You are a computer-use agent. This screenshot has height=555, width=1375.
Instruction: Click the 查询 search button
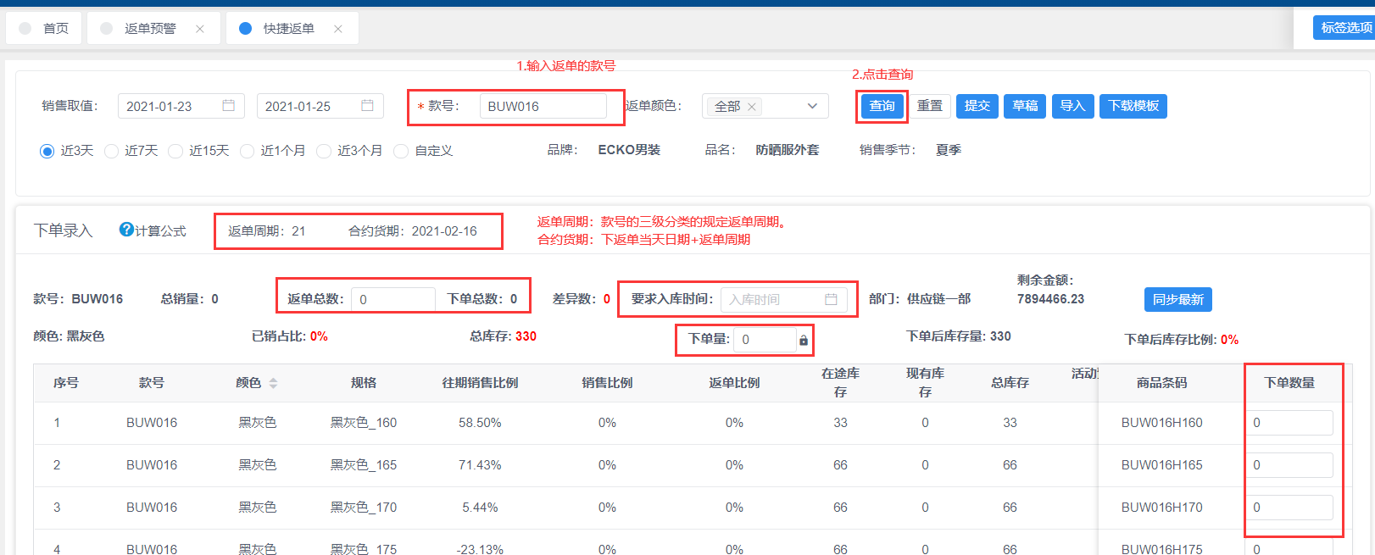click(x=882, y=106)
